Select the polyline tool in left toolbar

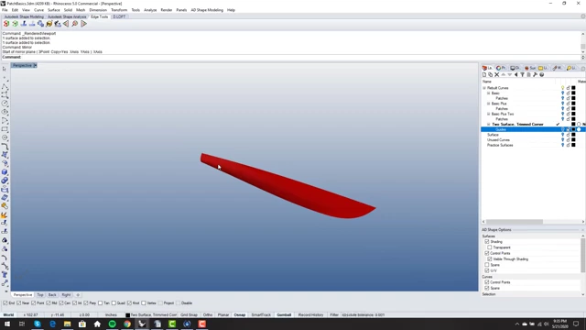coord(5,87)
